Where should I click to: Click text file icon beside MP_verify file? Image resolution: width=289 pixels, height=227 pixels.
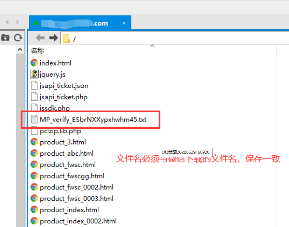pyautogui.click(x=34, y=119)
